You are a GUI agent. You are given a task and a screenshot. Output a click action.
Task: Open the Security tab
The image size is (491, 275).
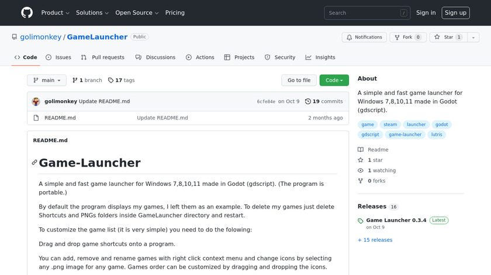(x=280, y=58)
